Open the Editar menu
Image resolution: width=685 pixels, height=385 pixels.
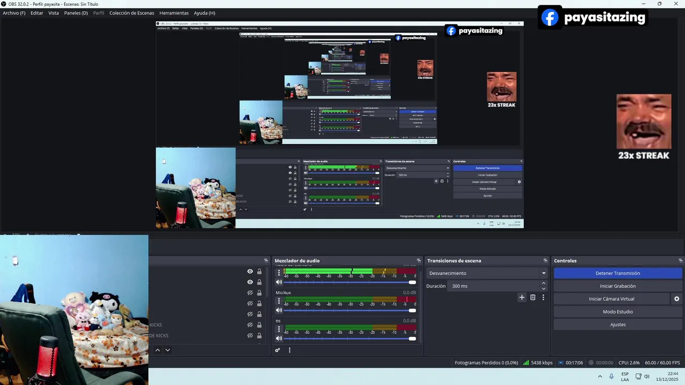37,13
